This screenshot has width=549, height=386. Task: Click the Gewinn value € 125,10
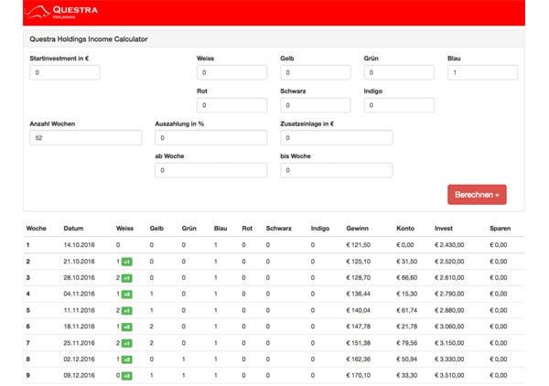[x=358, y=262]
